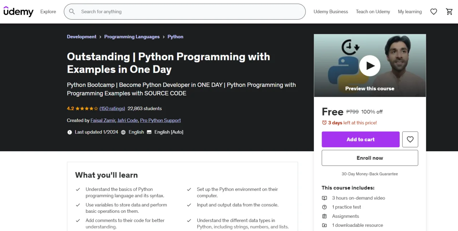Click the 'Last updated 1/2024' text
This screenshot has width=458, height=231.
[x=96, y=132]
